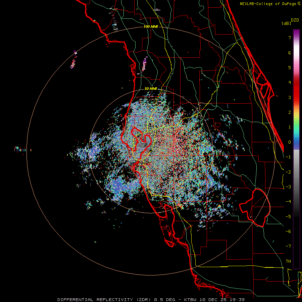Click the -5 value on color scale

click(x=288, y=217)
